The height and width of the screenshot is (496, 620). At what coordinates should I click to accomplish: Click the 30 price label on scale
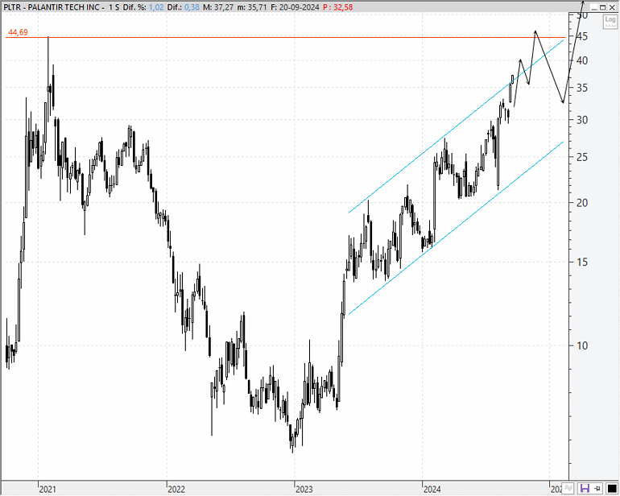582,120
